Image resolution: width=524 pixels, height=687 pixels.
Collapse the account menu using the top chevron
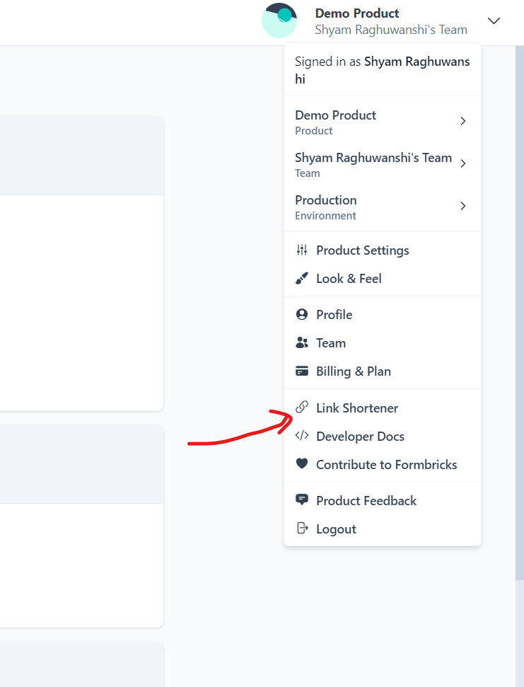[494, 21]
